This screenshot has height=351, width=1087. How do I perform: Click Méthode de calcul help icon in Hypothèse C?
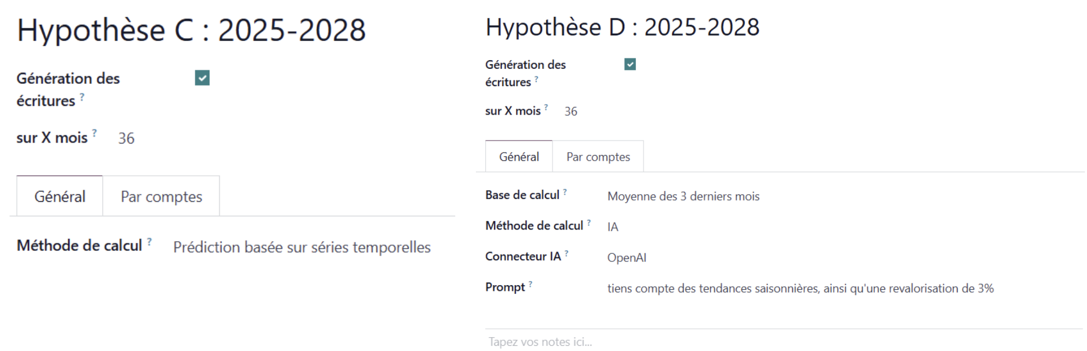tap(150, 242)
